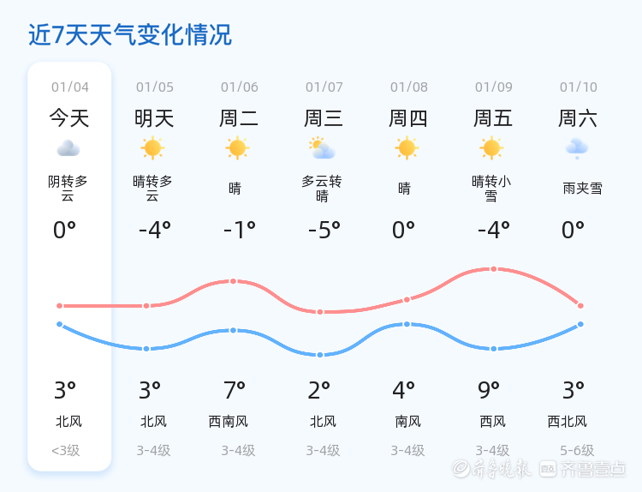This screenshot has width=642, height=492.
Task: Click the 齐鲁壹点 watermark logo
Action: click(594, 469)
